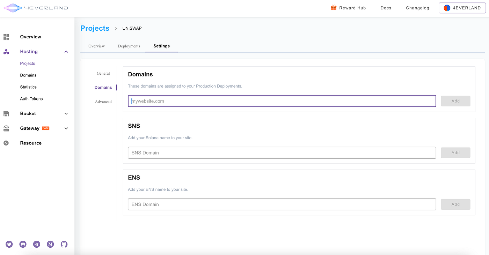The height and width of the screenshot is (255, 489).
Task: Click the SNS section heading
Action: tap(134, 126)
